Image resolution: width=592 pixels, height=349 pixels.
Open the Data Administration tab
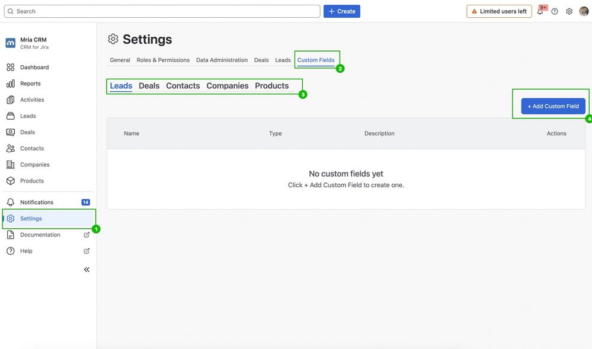tap(222, 60)
